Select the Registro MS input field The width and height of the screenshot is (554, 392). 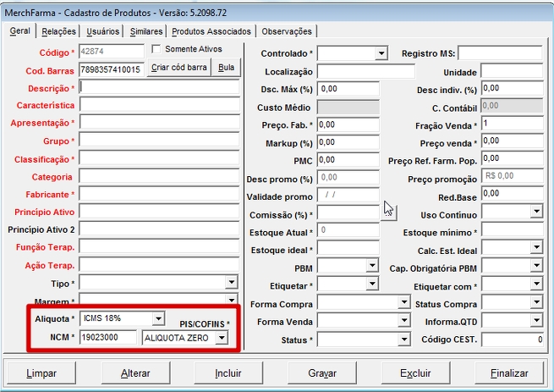[x=499, y=53]
